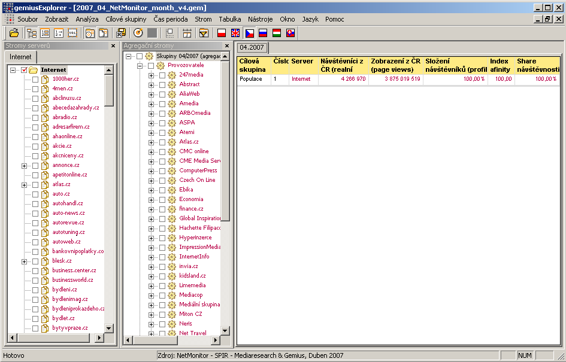Check the Provozovatele checkbox
The image size is (566, 362).
(151, 66)
